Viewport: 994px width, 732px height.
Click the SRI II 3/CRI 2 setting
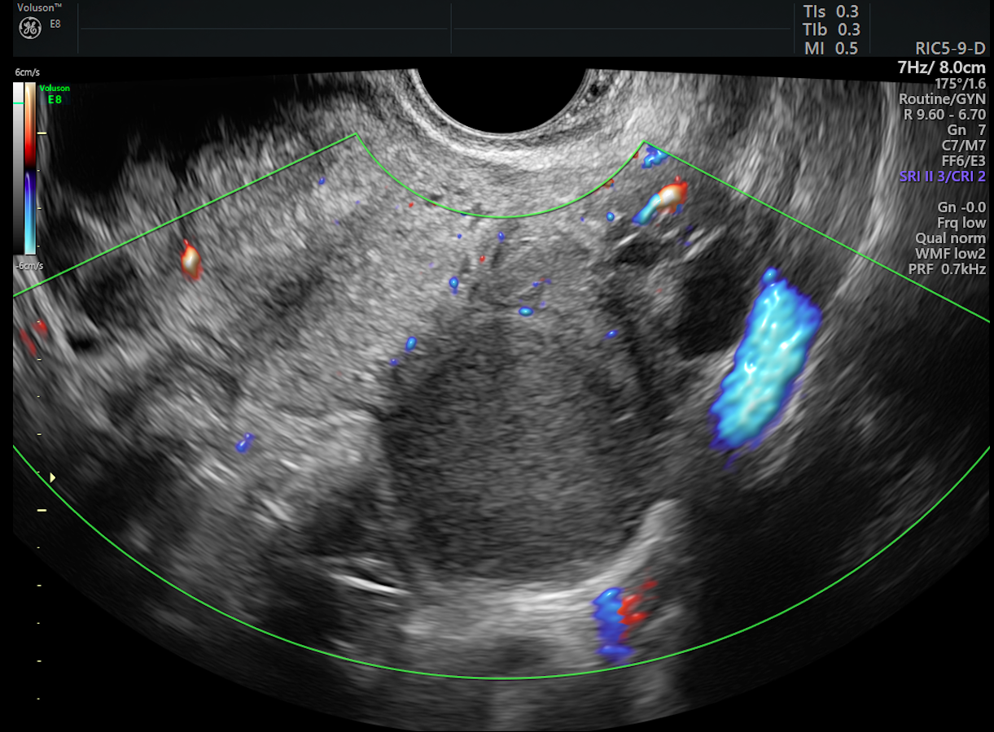(942, 176)
